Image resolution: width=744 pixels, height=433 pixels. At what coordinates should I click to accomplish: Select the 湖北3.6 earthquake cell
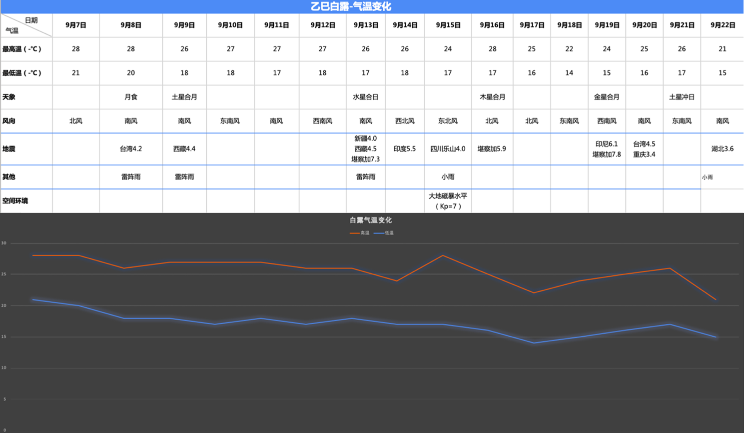click(x=723, y=149)
